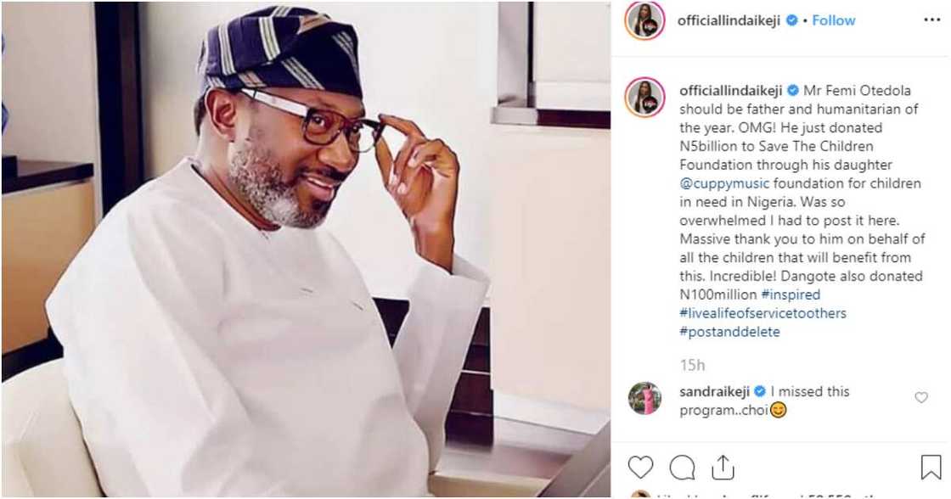The height and width of the screenshot is (499, 951).
Task: Open the comment bubble icon
Action: pos(682,467)
